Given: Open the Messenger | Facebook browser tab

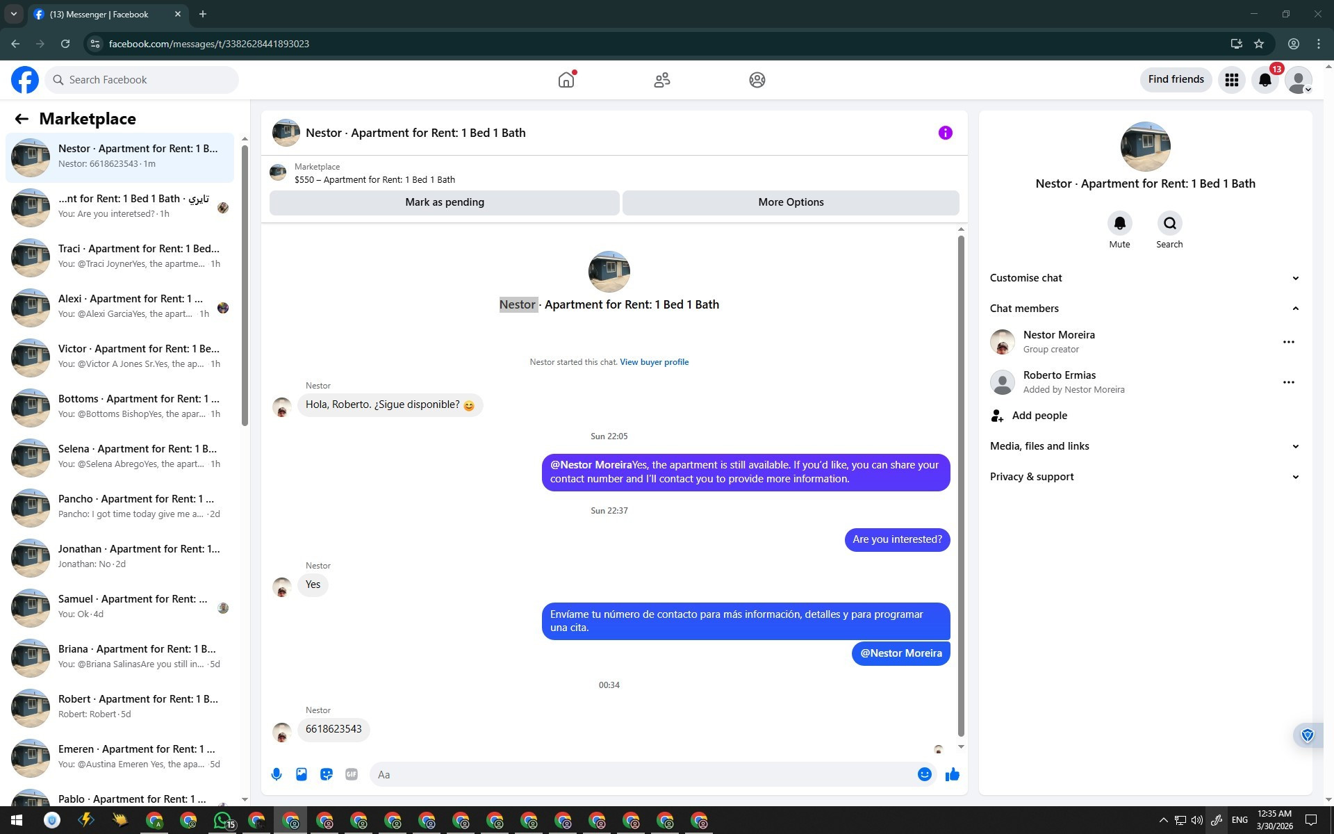Looking at the screenshot, I should [108, 14].
